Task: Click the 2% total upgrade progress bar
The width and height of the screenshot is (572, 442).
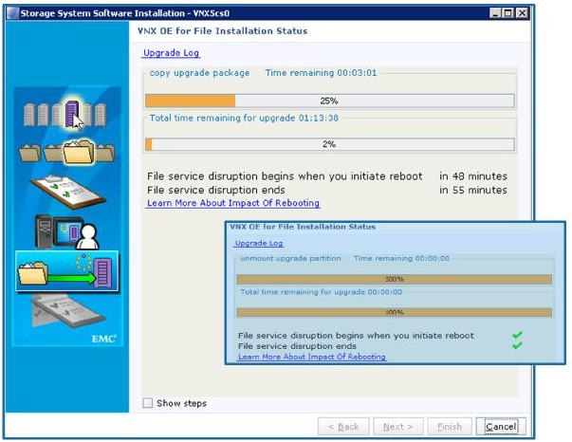Action: click(330, 144)
